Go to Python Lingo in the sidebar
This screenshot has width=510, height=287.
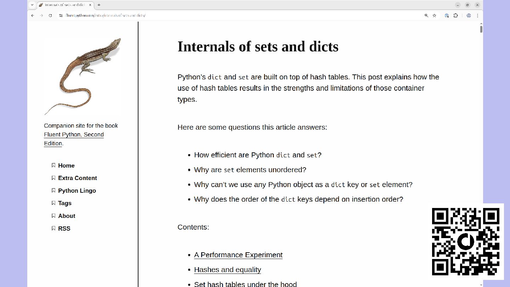[x=77, y=191]
